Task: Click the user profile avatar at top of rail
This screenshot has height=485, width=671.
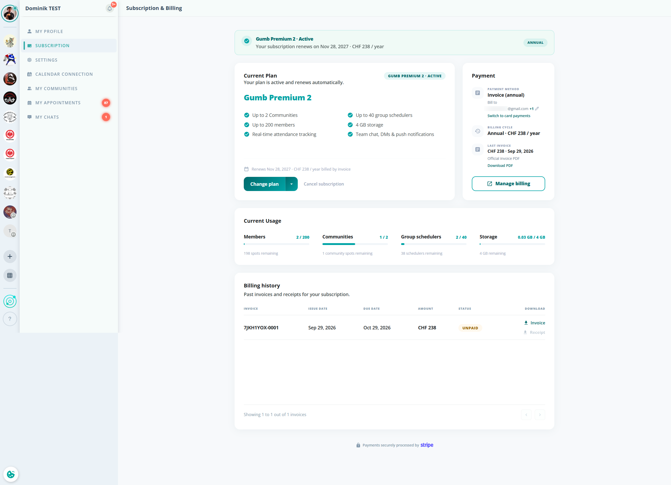Action: (10, 13)
